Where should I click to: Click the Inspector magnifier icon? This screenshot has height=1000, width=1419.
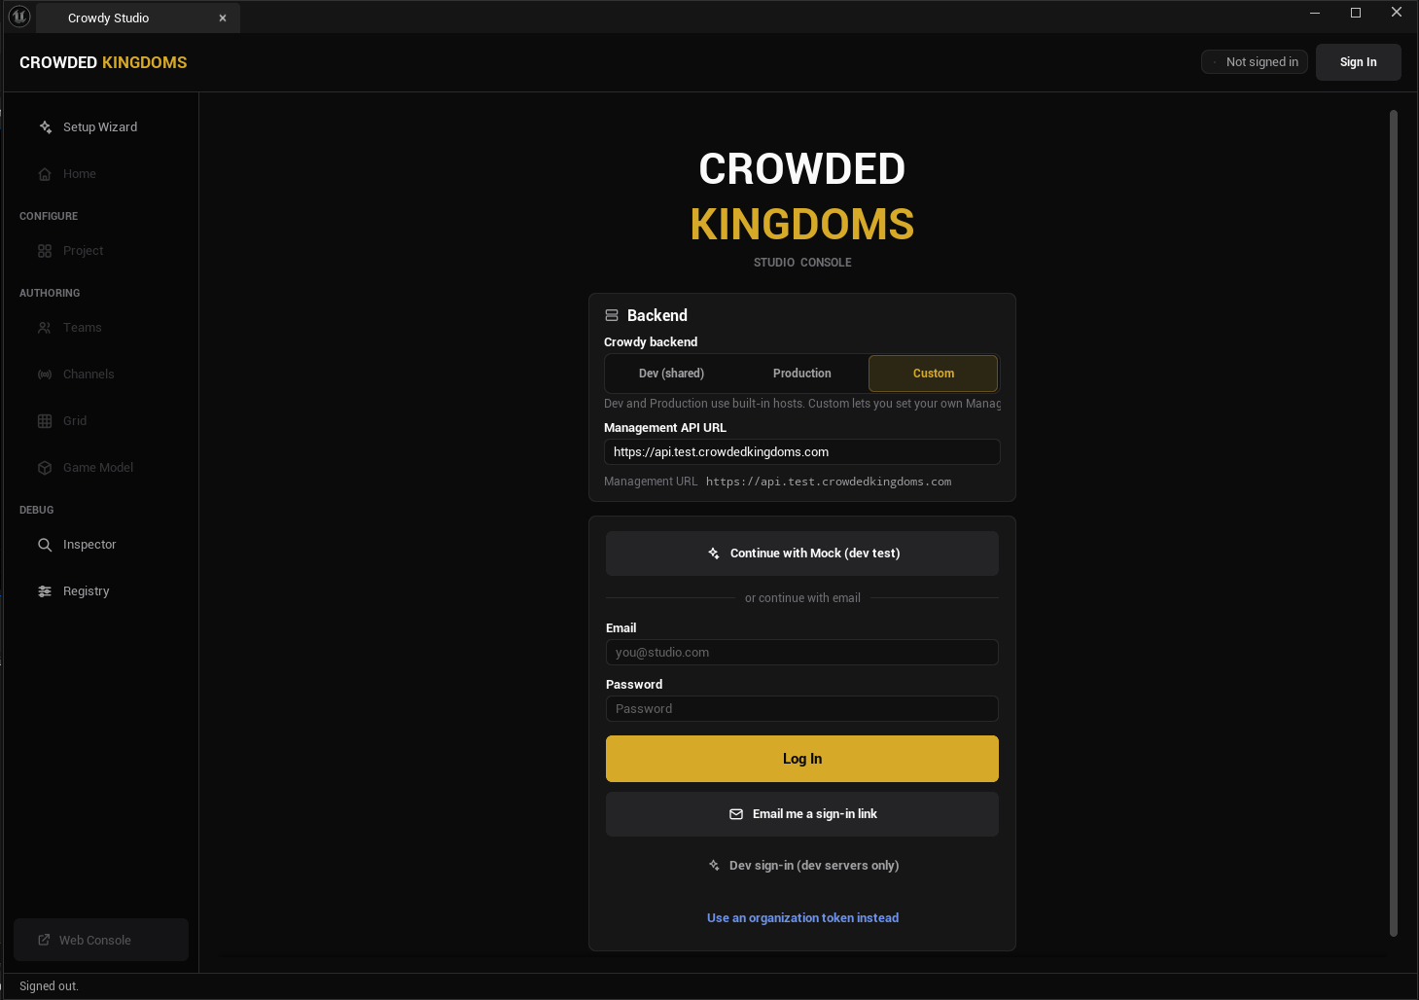(45, 545)
